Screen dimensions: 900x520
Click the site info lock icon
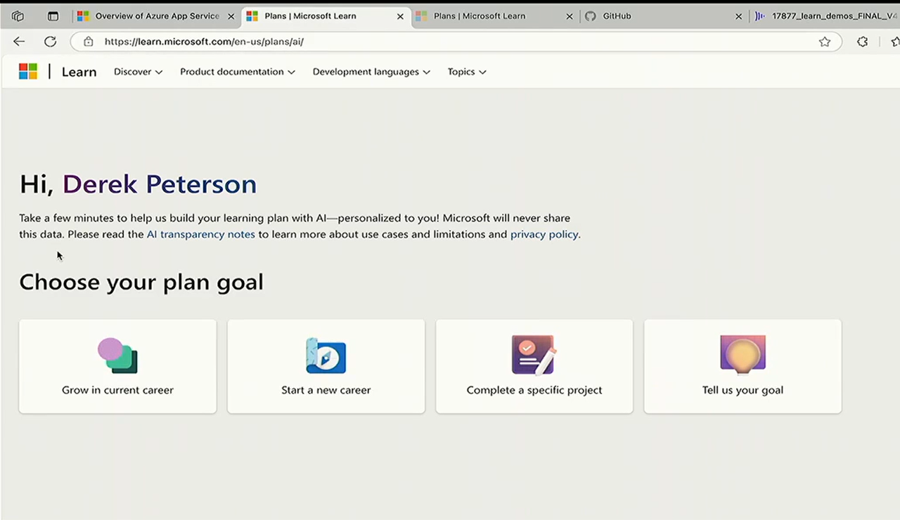[x=89, y=41]
